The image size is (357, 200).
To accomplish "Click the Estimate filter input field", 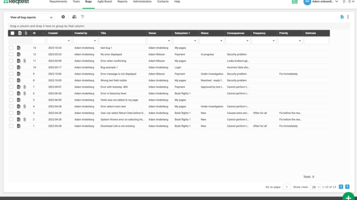I will click(316, 41).
